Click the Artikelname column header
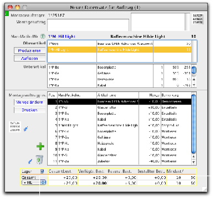The image size is (215, 200). click(x=117, y=95)
